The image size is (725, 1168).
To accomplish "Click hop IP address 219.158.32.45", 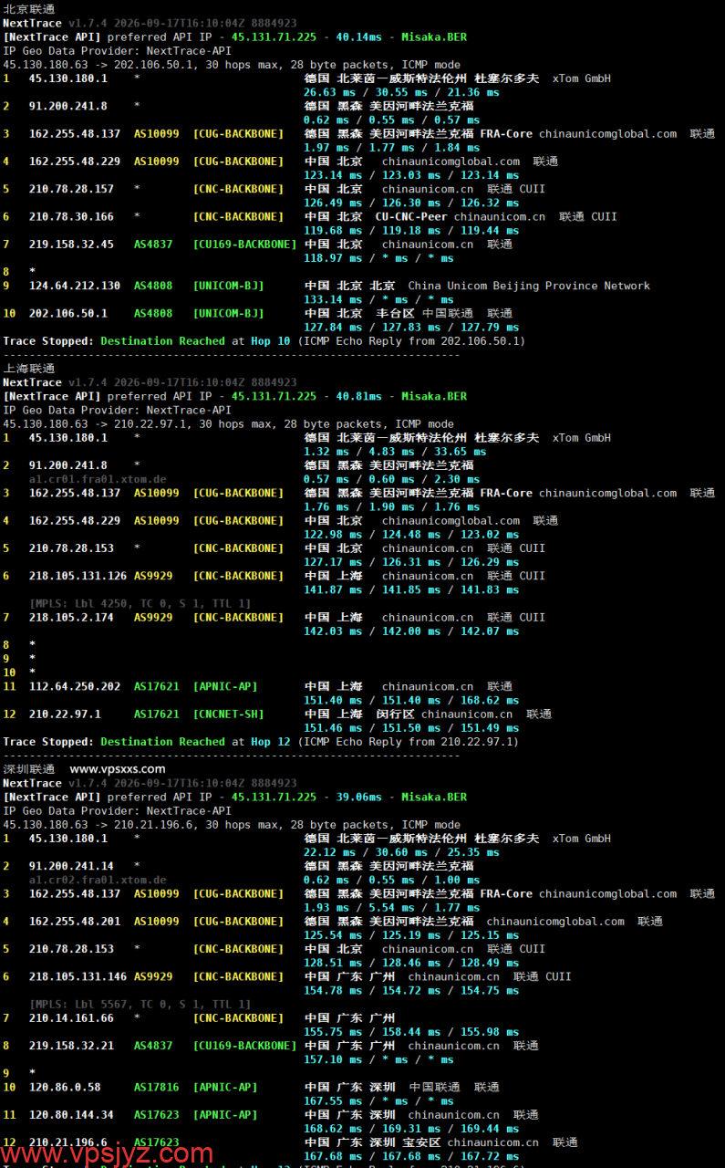I will [71, 244].
